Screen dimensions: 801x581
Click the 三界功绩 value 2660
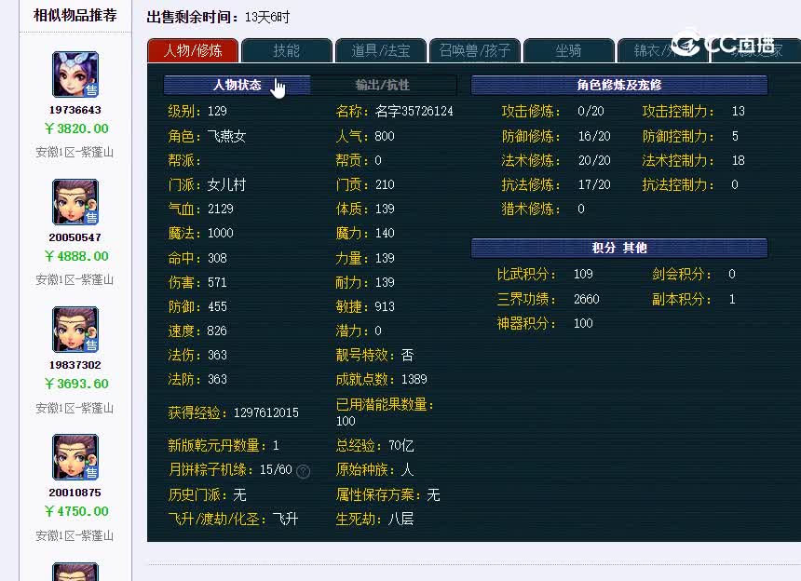click(587, 299)
